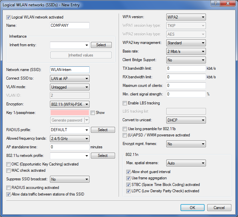
Task: Click the help question mark icon
Action: tap(215, 4)
